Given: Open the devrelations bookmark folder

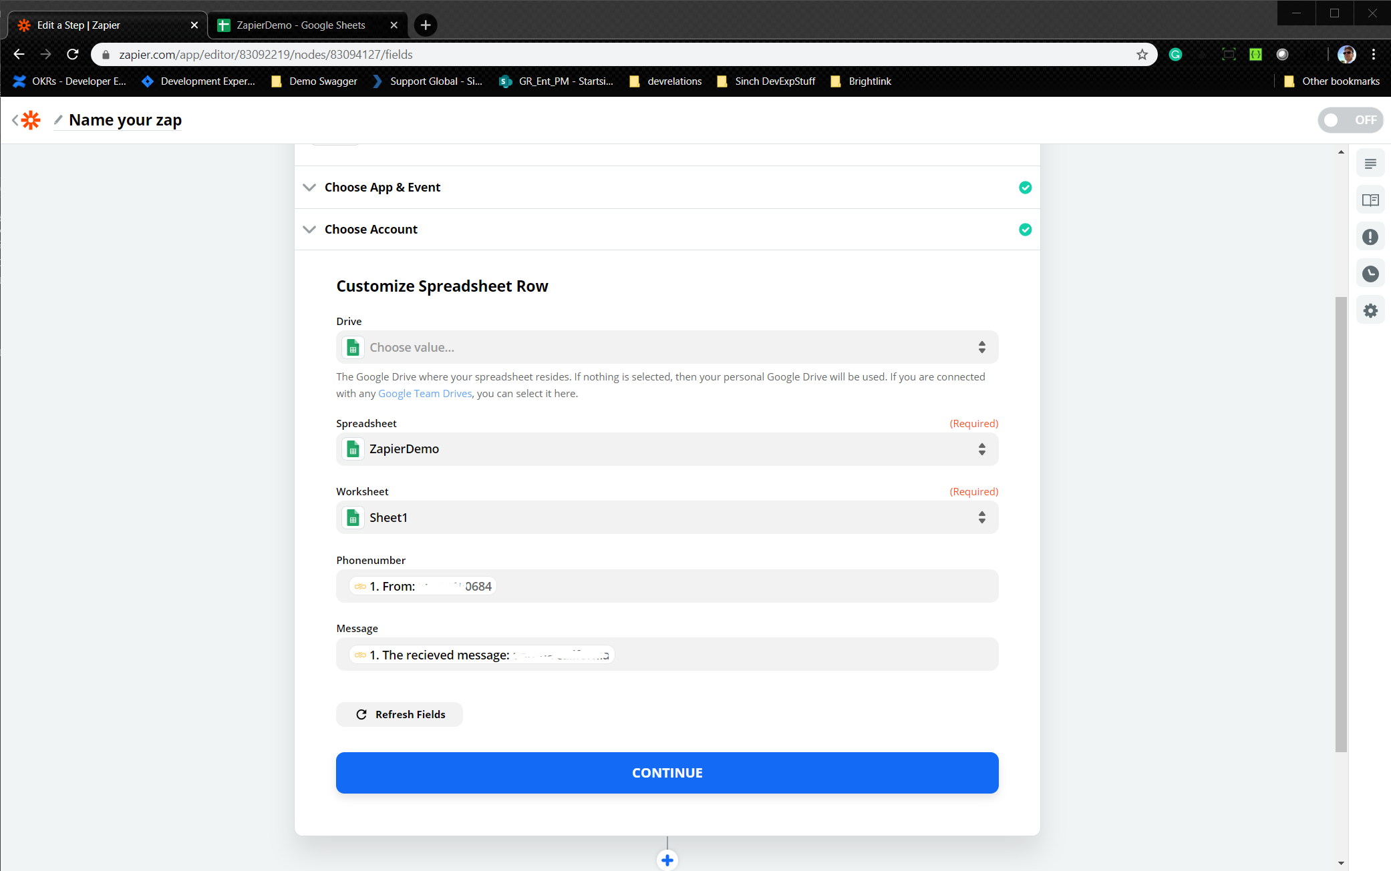Looking at the screenshot, I should point(665,81).
